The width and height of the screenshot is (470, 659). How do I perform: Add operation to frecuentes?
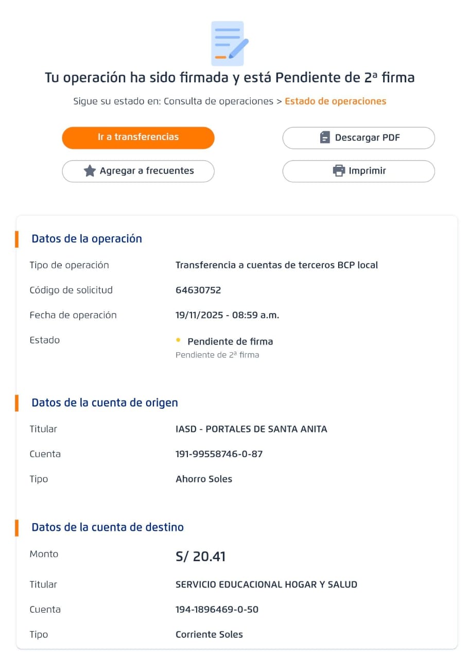click(138, 171)
